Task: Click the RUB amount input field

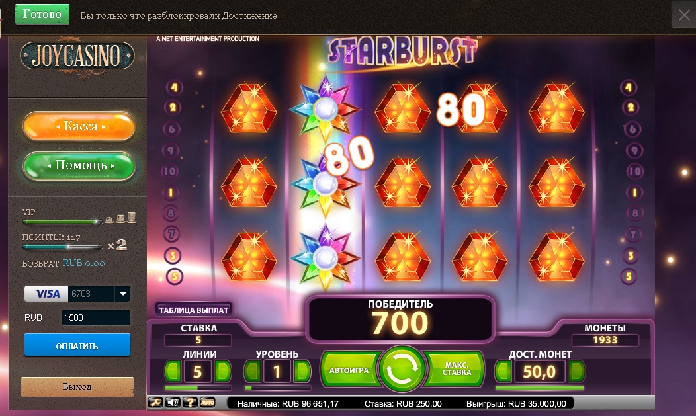Action: point(96,317)
